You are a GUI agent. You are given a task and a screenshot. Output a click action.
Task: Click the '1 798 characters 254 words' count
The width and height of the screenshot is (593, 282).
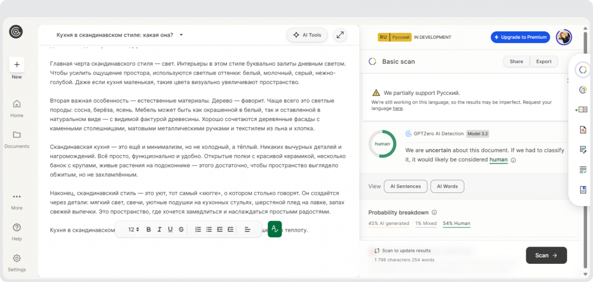[404, 260]
